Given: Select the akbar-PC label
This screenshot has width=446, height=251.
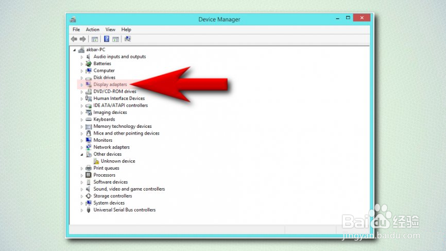Looking at the screenshot, I should point(96,49).
